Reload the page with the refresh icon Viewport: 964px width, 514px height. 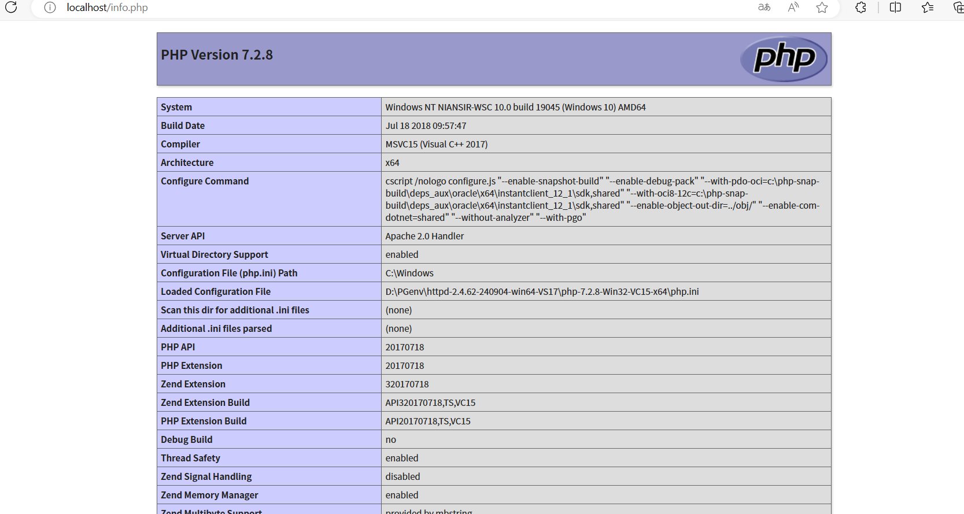(11, 7)
